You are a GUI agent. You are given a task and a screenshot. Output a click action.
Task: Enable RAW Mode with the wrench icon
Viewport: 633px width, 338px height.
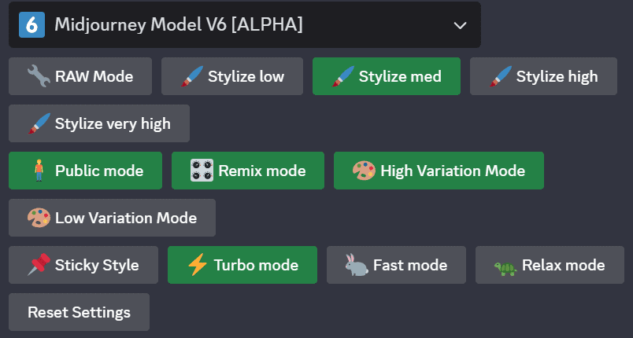(x=80, y=76)
